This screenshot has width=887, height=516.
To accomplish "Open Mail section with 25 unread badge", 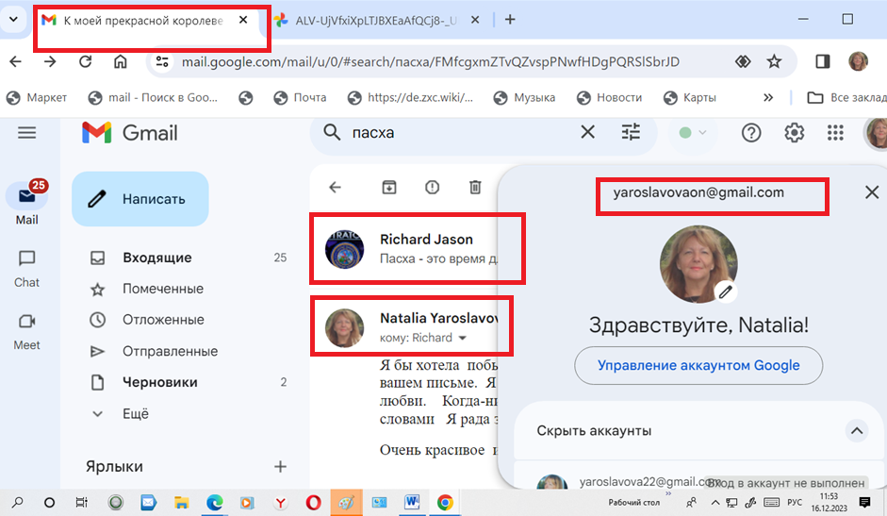I will pyautogui.click(x=26, y=204).
